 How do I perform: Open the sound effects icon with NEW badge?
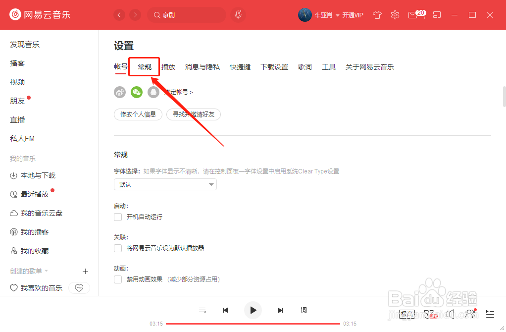(430, 314)
